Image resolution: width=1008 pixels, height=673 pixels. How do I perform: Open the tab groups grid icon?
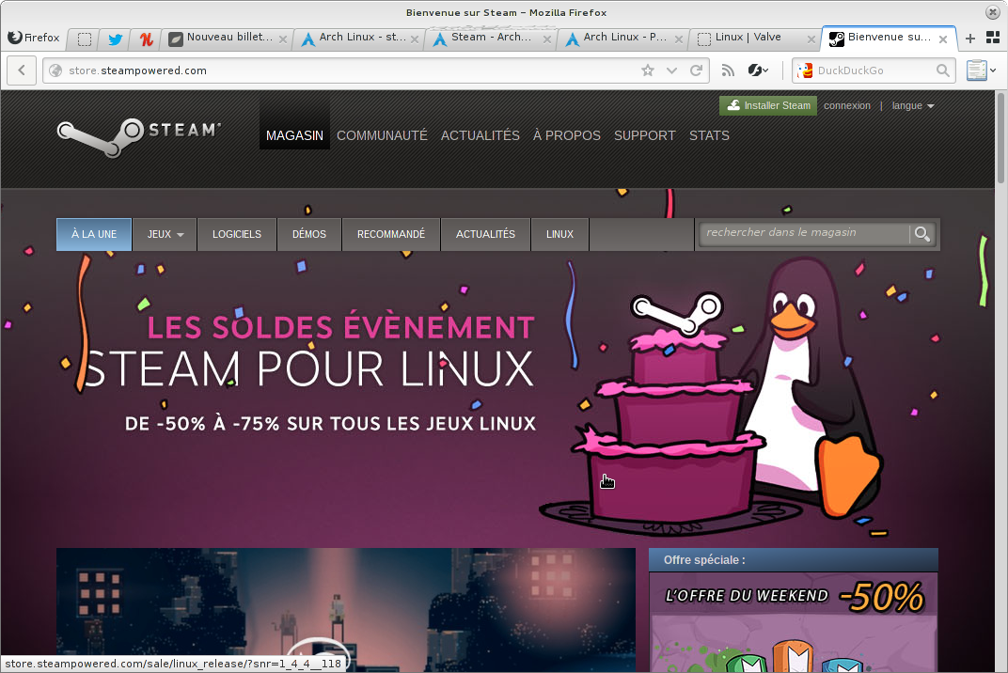click(x=992, y=39)
